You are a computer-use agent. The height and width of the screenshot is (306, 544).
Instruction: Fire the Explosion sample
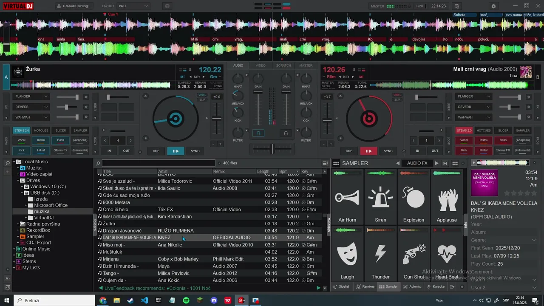[x=414, y=197]
